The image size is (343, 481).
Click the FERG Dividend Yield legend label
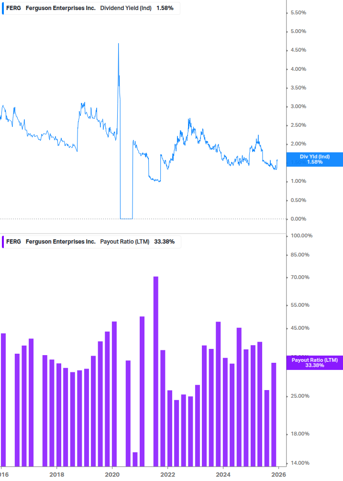pos(91,8)
